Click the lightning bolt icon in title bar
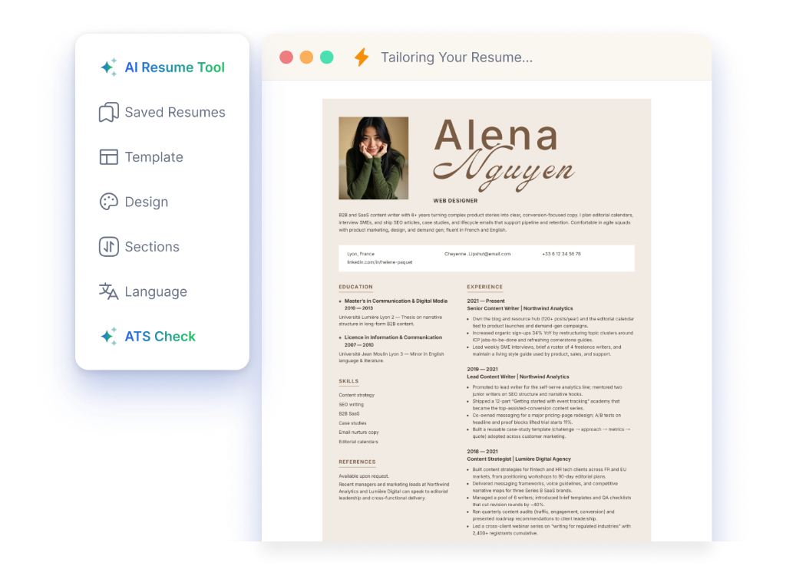Image resolution: width=786 pixels, height=569 pixels. (x=362, y=57)
